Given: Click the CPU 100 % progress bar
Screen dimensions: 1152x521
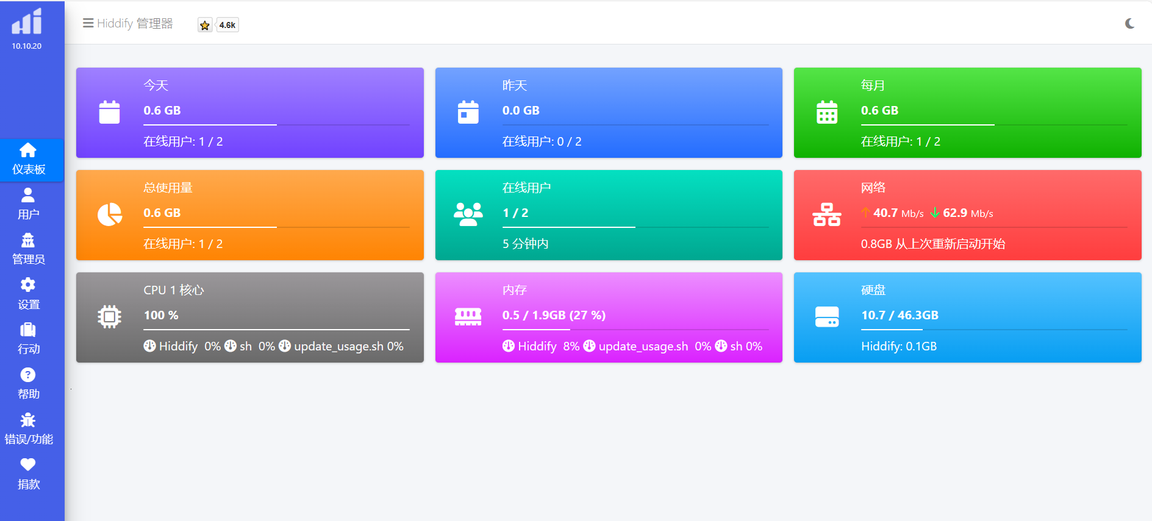Looking at the screenshot, I should click(276, 330).
